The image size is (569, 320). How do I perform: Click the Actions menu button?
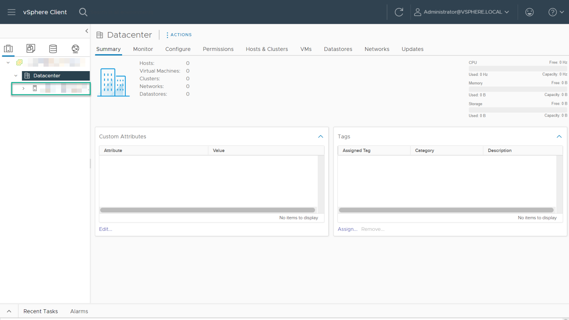tap(179, 35)
